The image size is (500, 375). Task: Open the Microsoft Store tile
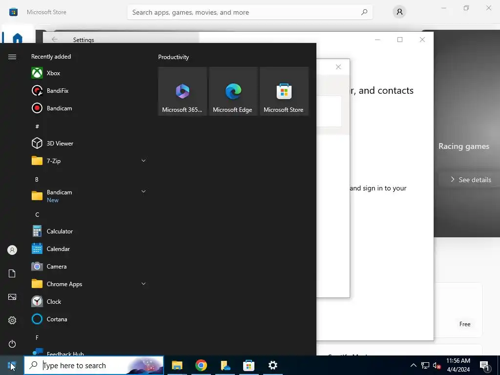tap(284, 91)
